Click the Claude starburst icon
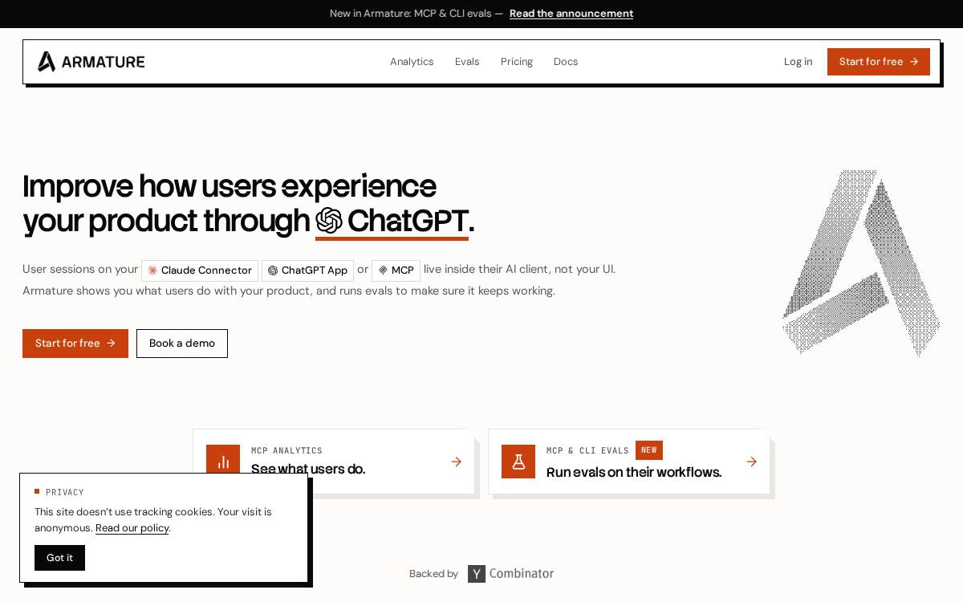Screen dimensions: 963x602 pyautogui.click(x=152, y=270)
